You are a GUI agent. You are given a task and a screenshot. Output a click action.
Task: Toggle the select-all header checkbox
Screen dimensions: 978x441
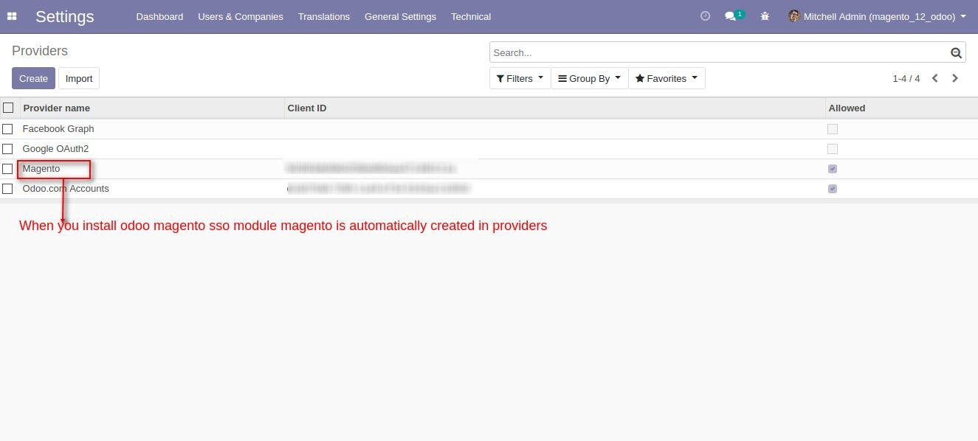point(8,108)
